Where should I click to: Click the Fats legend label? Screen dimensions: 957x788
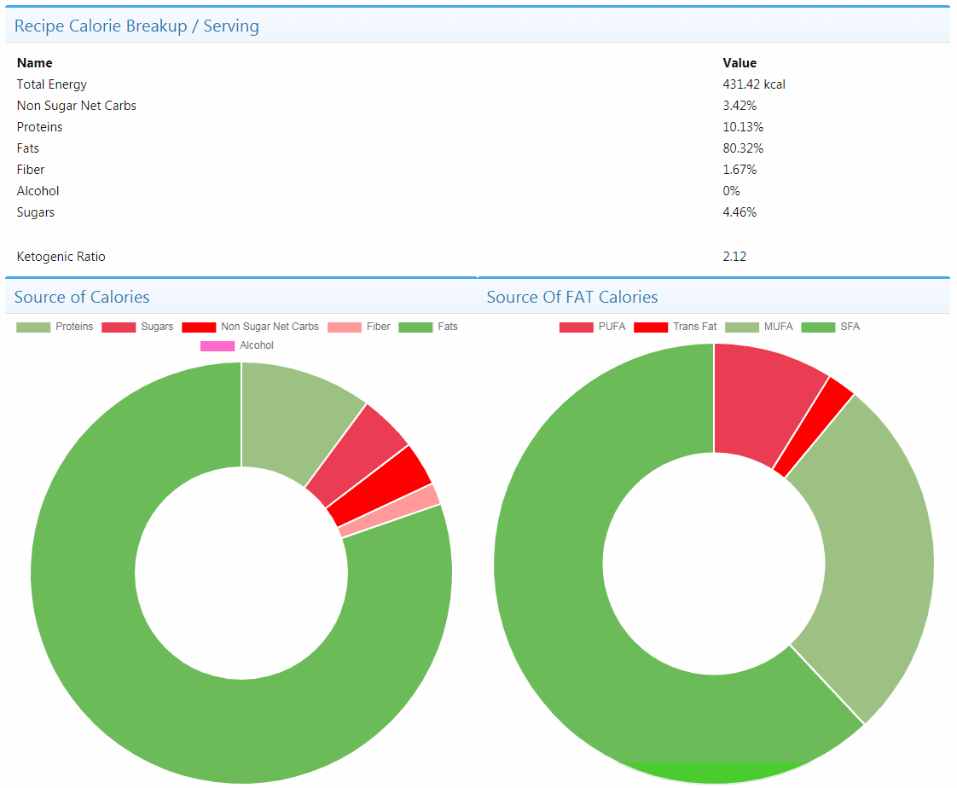(448, 327)
